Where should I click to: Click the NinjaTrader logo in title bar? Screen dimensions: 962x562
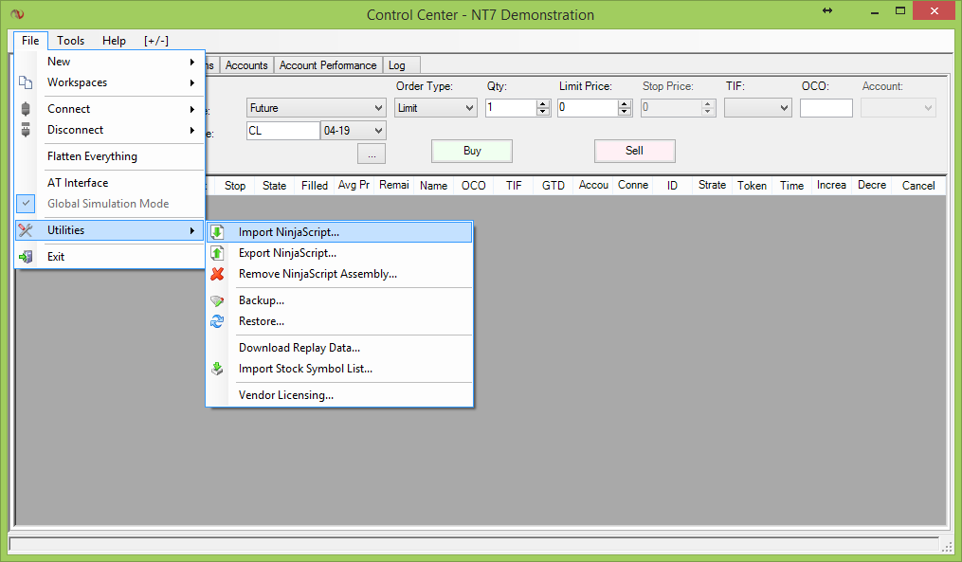pyautogui.click(x=17, y=13)
